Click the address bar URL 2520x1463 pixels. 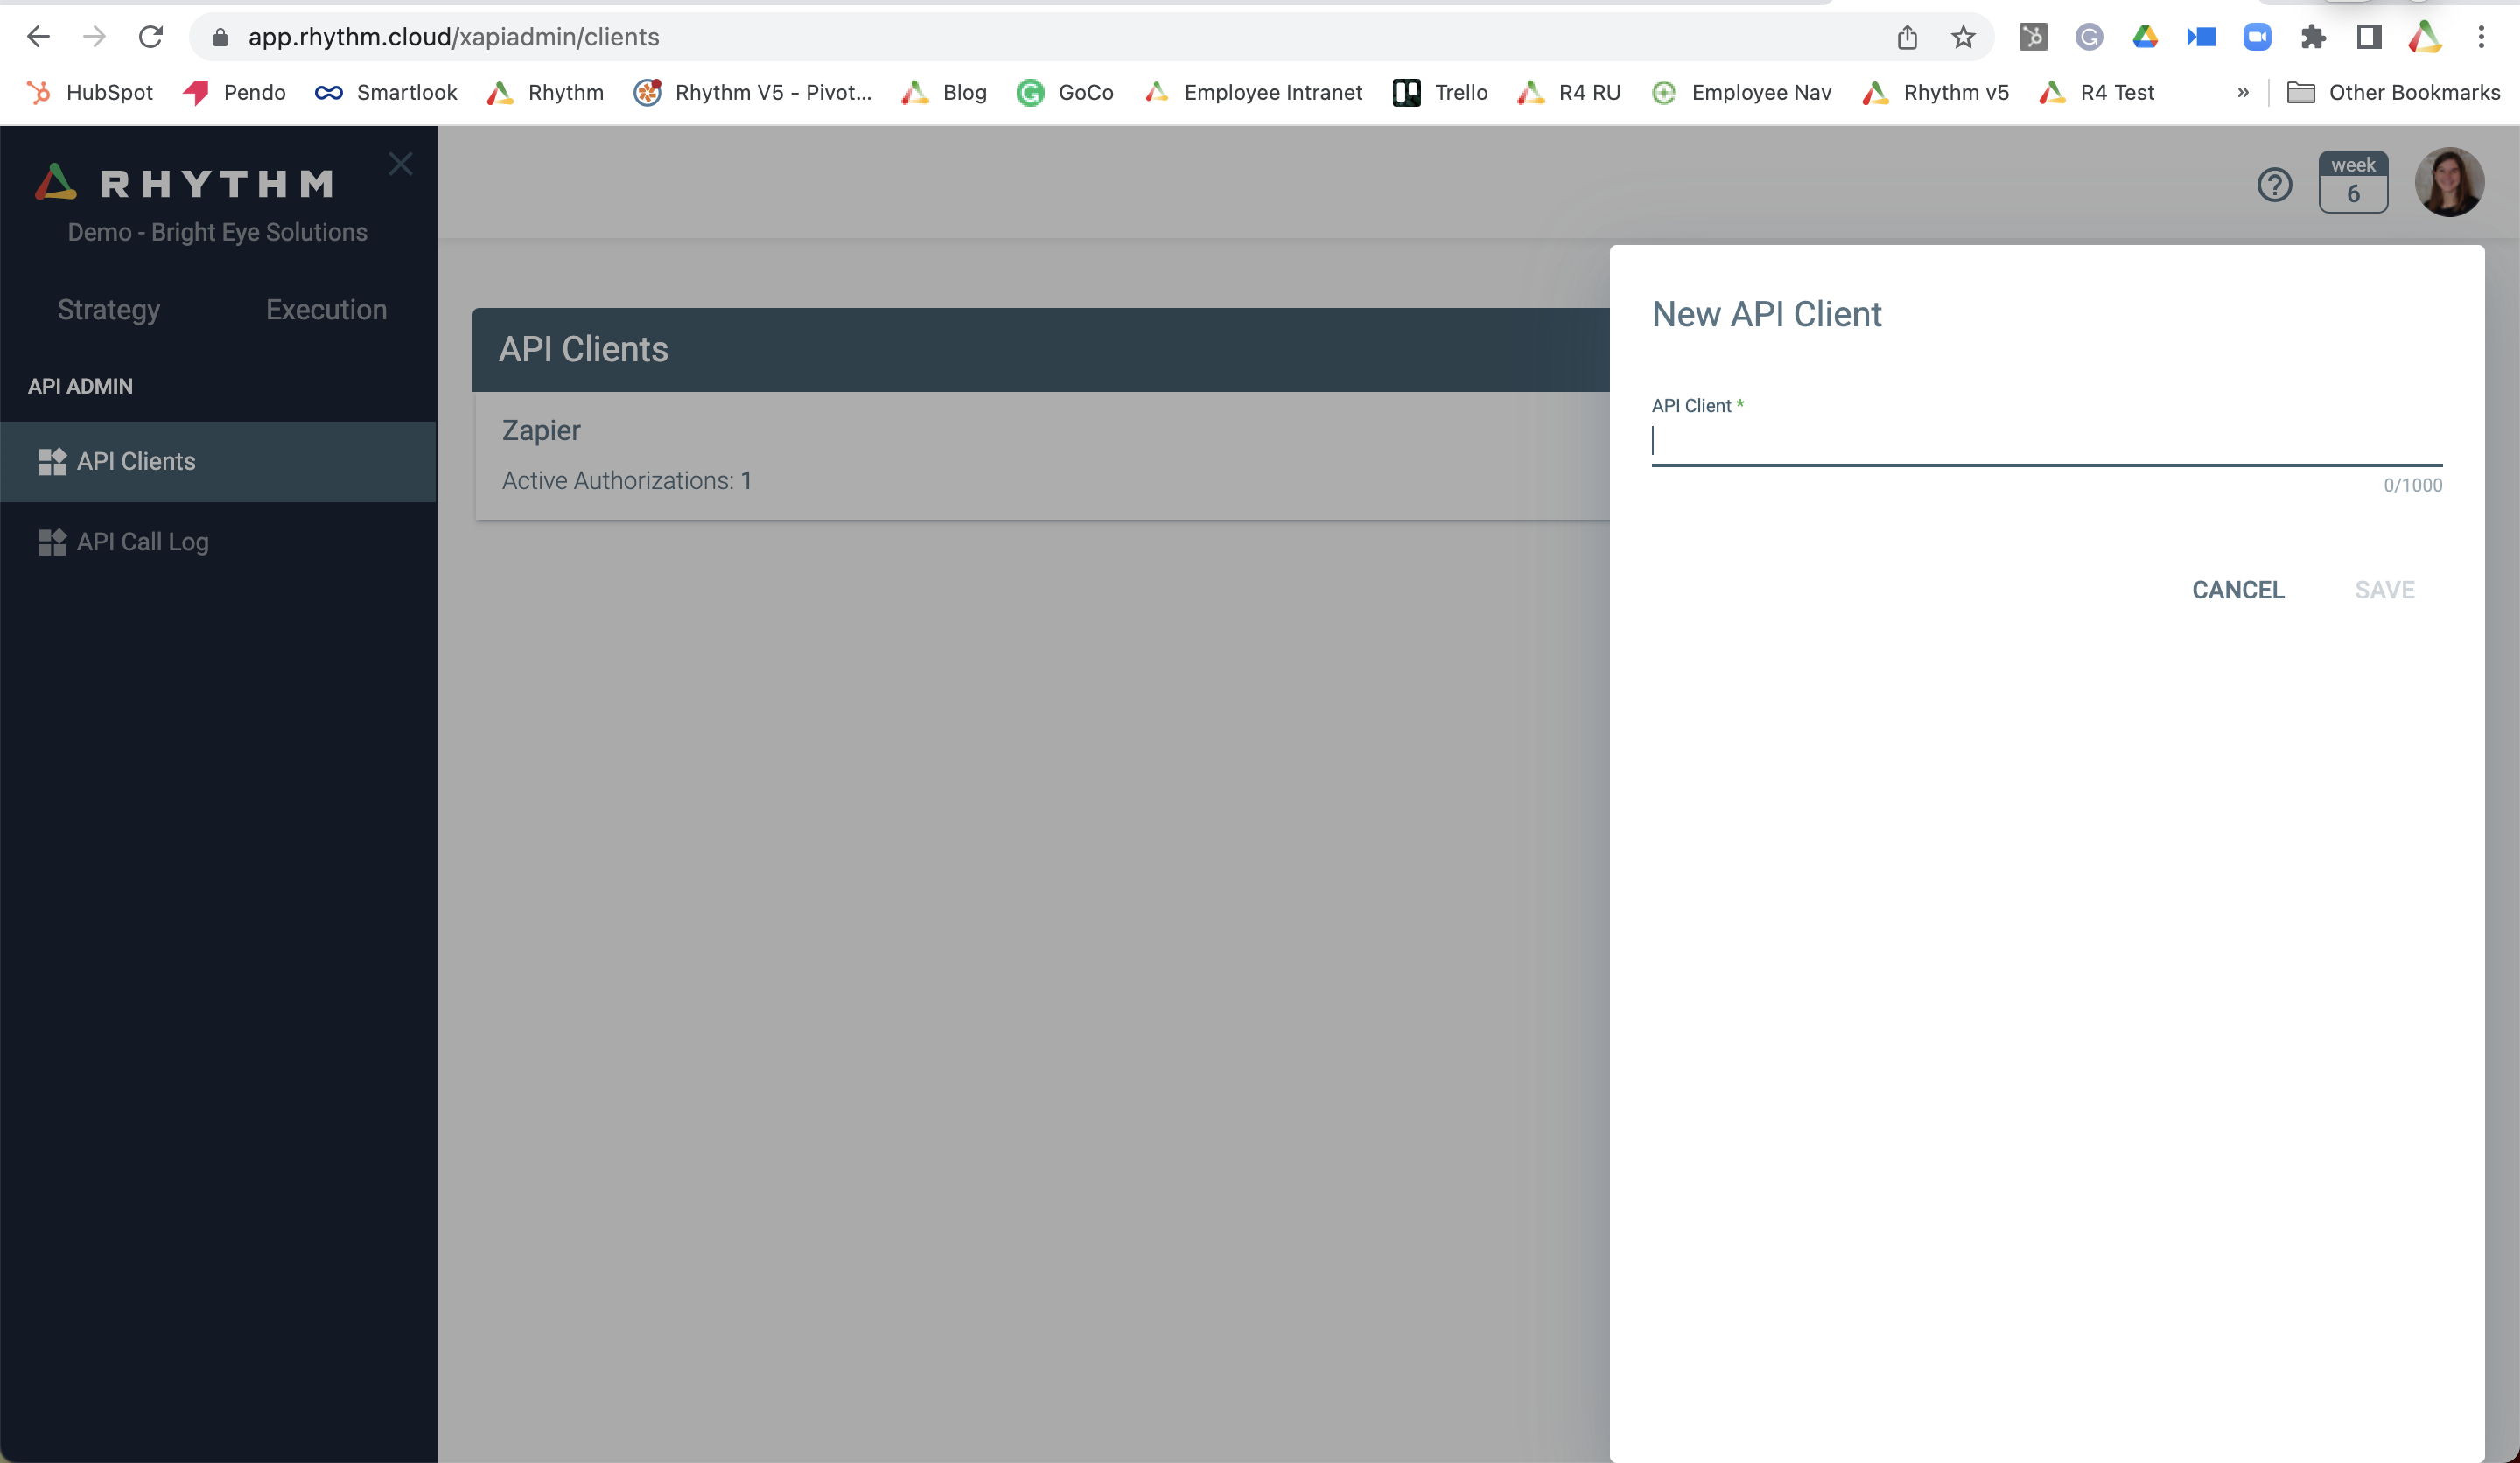click(453, 37)
